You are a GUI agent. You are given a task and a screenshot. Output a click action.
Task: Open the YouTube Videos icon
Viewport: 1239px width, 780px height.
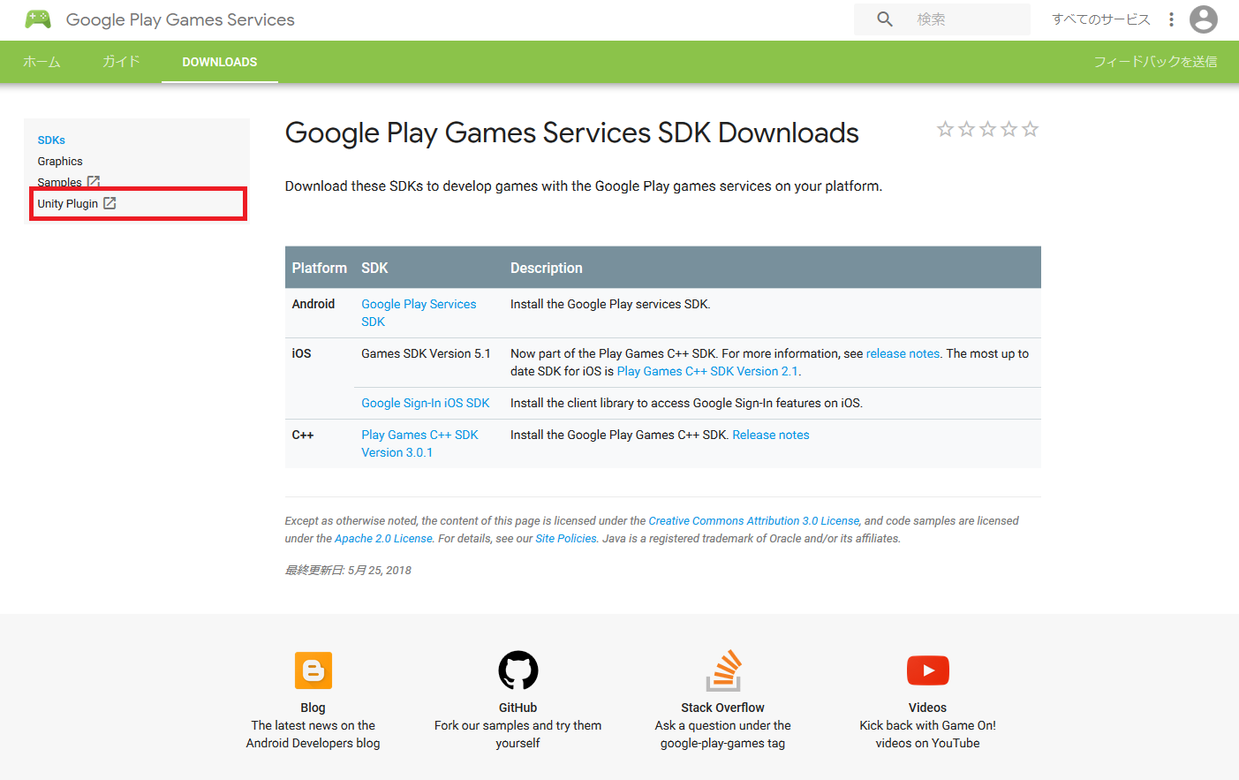[928, 670]
